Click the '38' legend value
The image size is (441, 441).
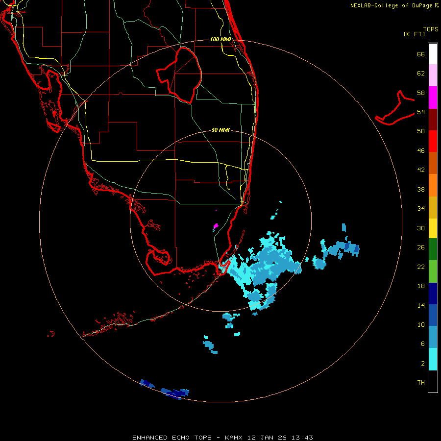pos(421,190)
